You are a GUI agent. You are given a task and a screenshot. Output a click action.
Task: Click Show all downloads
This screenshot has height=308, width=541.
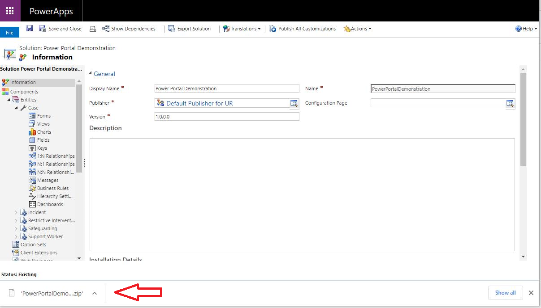click(505, 293)
